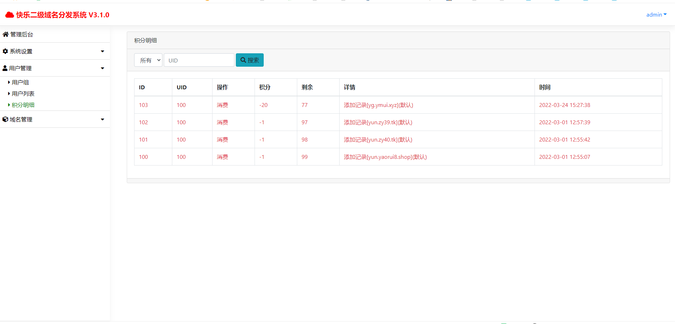Screen dimensions: 675x324
Task: Open 用户组 submenu item
Action: click(x=20, y=82)
